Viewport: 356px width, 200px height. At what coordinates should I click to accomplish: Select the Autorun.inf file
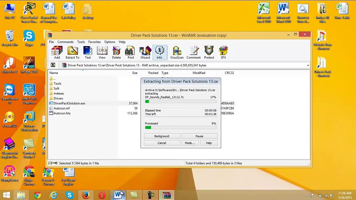[x=61, y=108]
